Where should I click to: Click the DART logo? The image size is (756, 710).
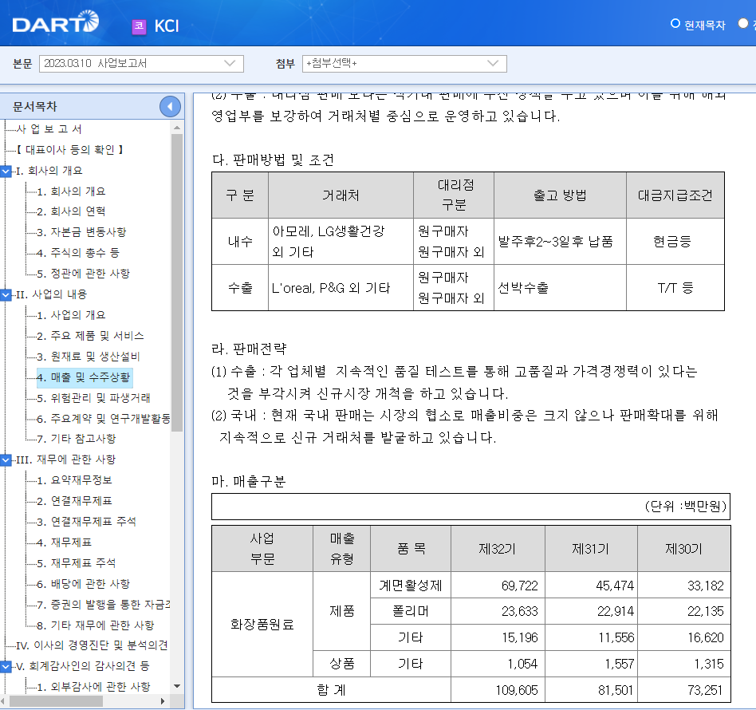[56, 22]
